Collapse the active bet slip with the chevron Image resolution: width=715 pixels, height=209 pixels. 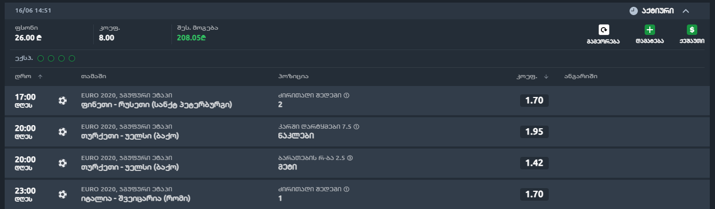686,10
